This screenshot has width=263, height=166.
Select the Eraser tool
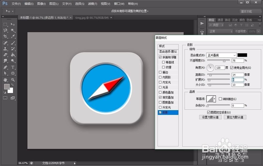coord(5,55)
